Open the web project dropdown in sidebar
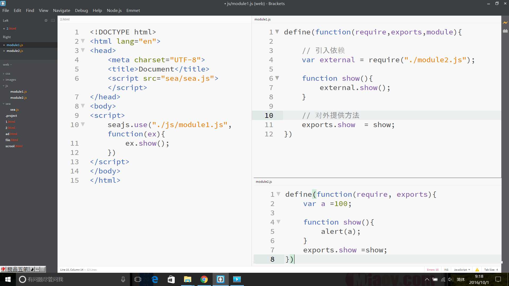Image resolution: width=509 pixels, height=286 pixels. [7, 65]
